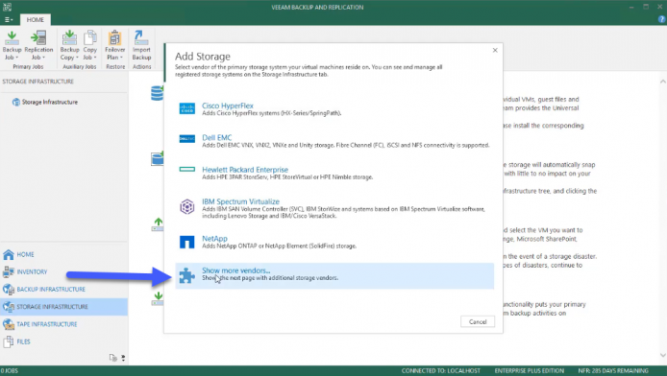The image size is (667, 376).
Task: Click 'Adds Cisco HyperFlex systems' description text
Action: pyautogui.click(x=271, y=113)
